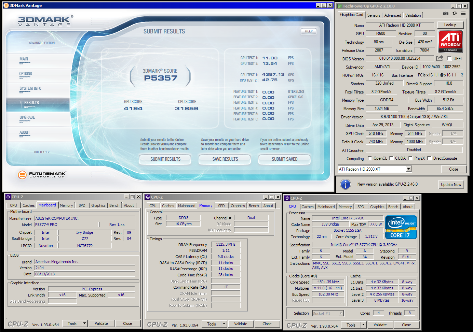This screenshot has width=473, height=332.
Task: Click the P8Z77-V PRO model field
Action: (x=67, y=225)
